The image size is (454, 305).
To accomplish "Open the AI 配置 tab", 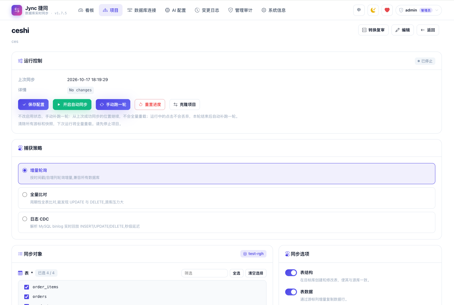I will pos(175,10).
